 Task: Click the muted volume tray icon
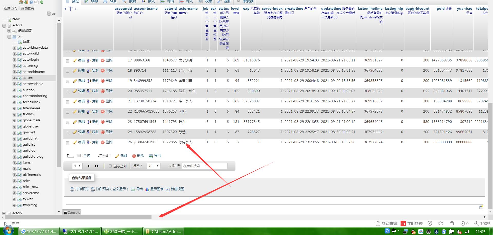(x=459, y=232)
